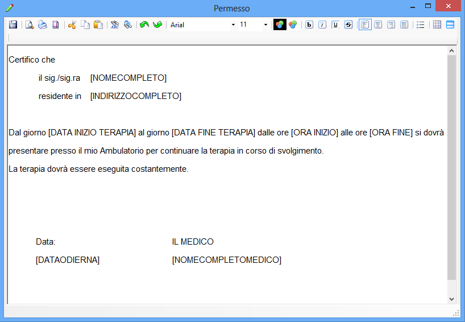Center align text
Screen dimensions: 465x322
pyautogui.click(x=378, y=24)
